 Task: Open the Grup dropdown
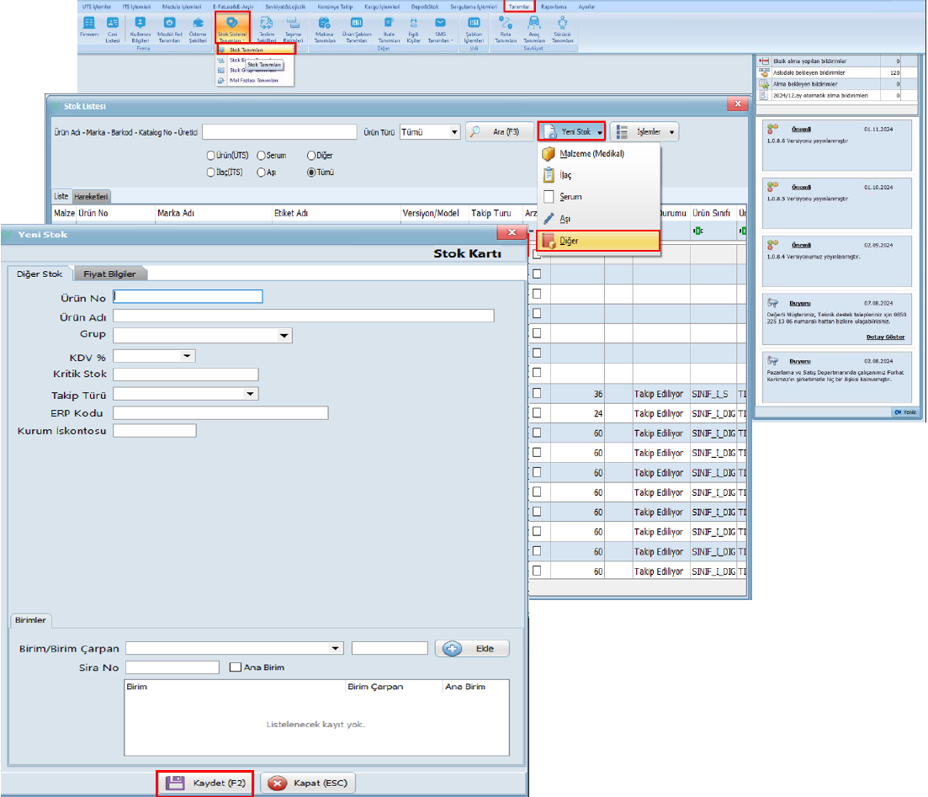(283, 336)
